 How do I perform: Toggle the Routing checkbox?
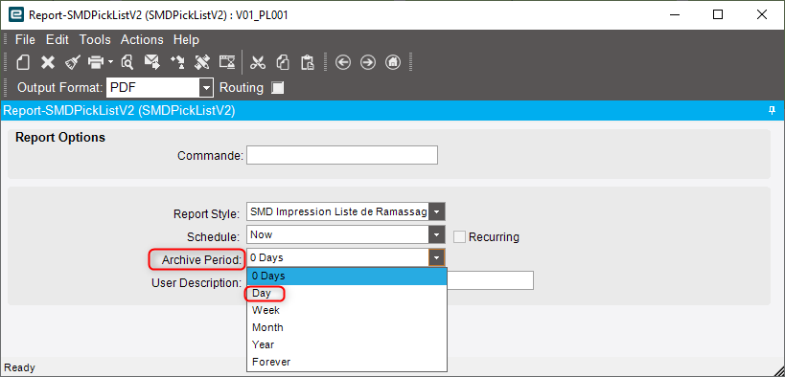point(277,88)
